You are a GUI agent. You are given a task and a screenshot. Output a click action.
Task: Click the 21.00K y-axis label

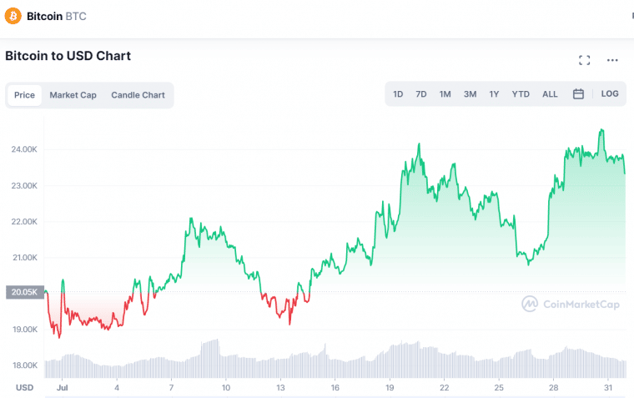click(x=25, y=258)
